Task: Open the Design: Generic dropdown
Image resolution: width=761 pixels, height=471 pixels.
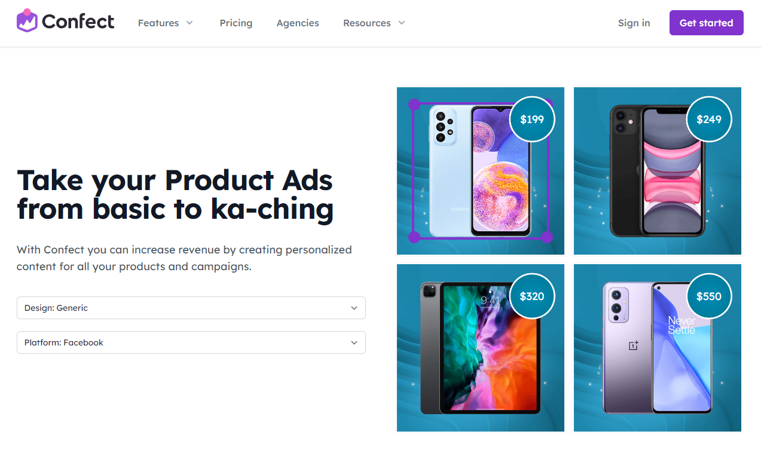Action: [x=191, y=308]
